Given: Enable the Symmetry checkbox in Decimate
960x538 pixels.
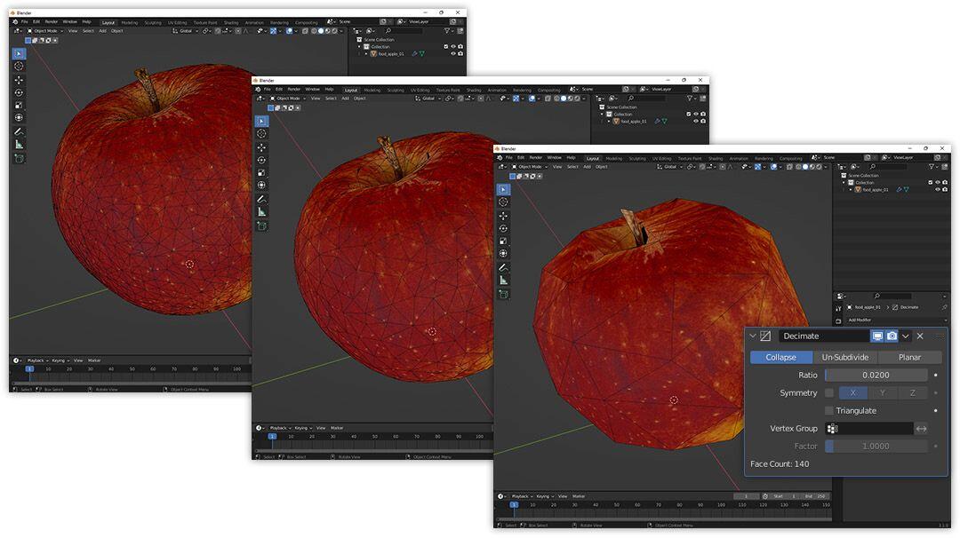Looking at the screenshot, I should [829, 393].
